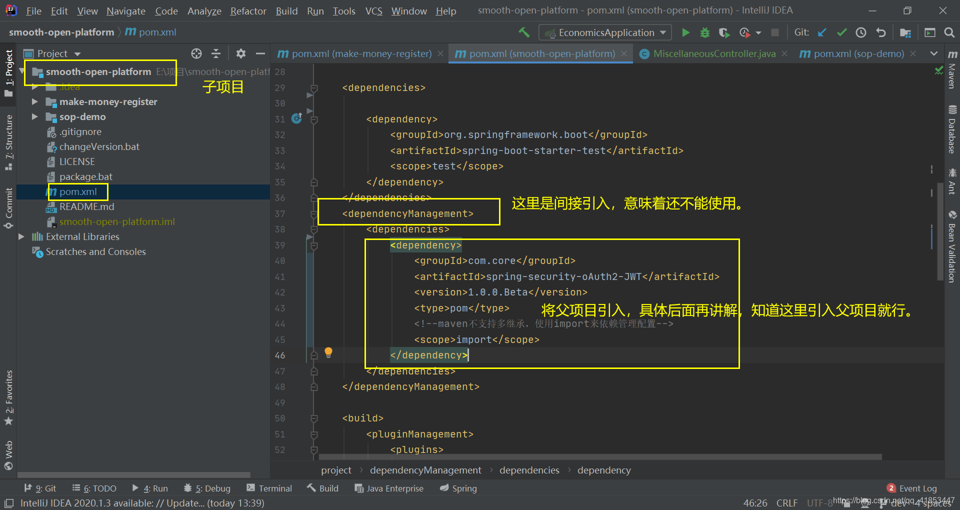
Task: Click the yellow intention lightbulb icon
Action: tap(328, 352)
